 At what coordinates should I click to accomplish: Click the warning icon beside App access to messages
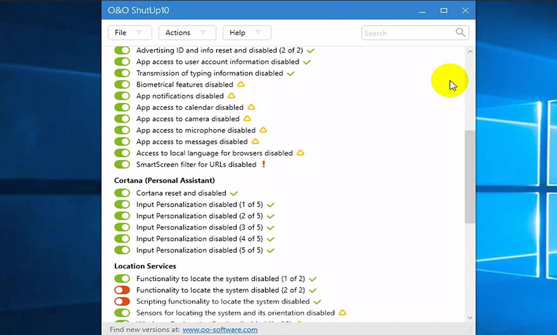pyautogui.click(x=255, y=141)
